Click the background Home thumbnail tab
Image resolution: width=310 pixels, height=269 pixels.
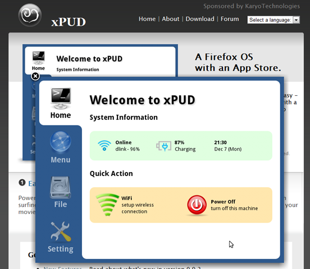pos(38,61)
